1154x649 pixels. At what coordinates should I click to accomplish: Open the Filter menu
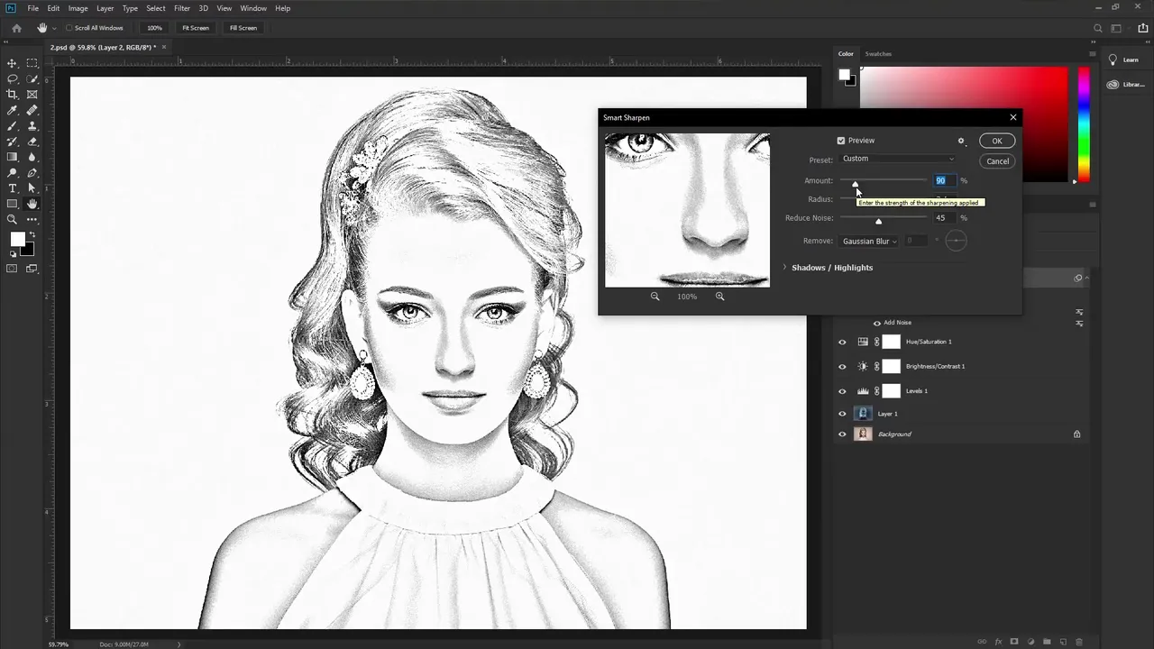click(182, 8)
